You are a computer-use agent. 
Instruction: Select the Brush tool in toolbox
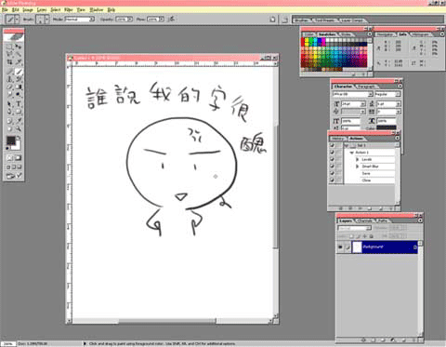19,72
